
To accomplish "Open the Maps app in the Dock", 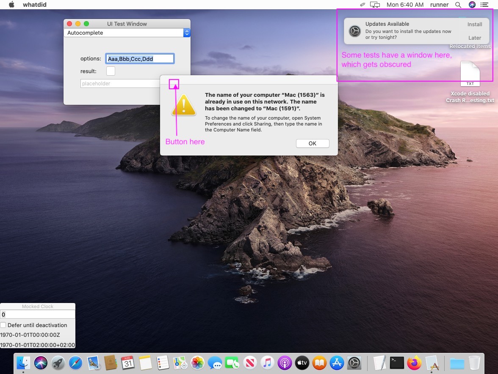I will tap(181, 363).
